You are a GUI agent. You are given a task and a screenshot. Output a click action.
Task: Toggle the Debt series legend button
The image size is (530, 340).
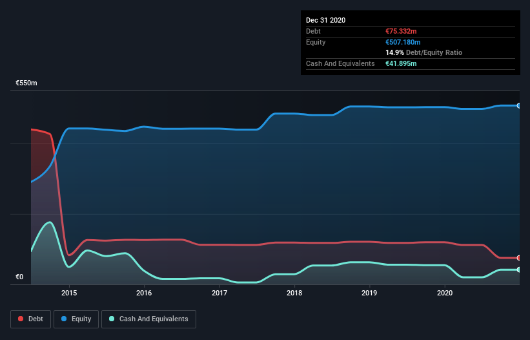click(x=31, y=319)
